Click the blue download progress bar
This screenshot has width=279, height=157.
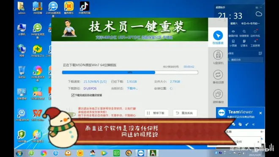tap(130, 72)
